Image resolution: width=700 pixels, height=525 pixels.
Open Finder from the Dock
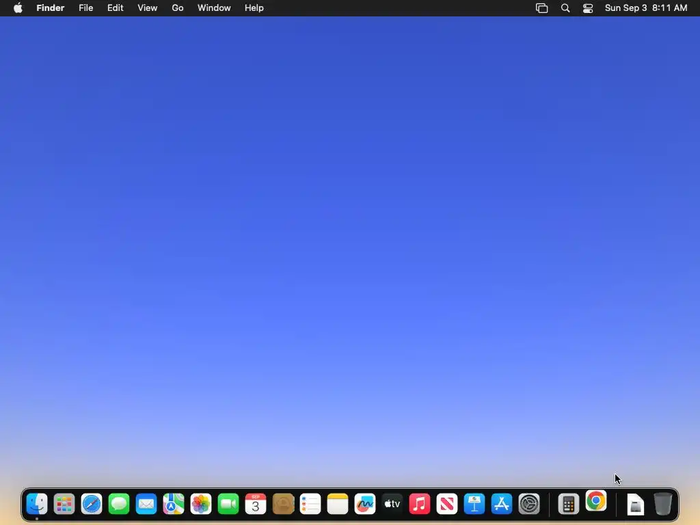coord(37,504)
